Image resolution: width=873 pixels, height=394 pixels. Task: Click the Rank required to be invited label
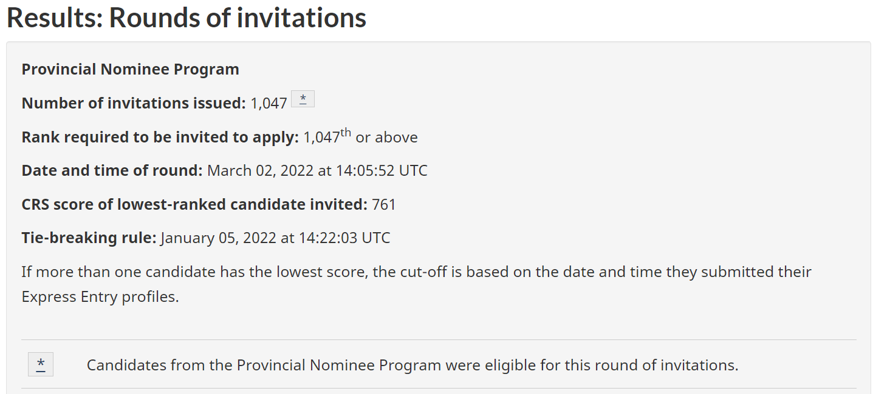click(x=160, y=137)
